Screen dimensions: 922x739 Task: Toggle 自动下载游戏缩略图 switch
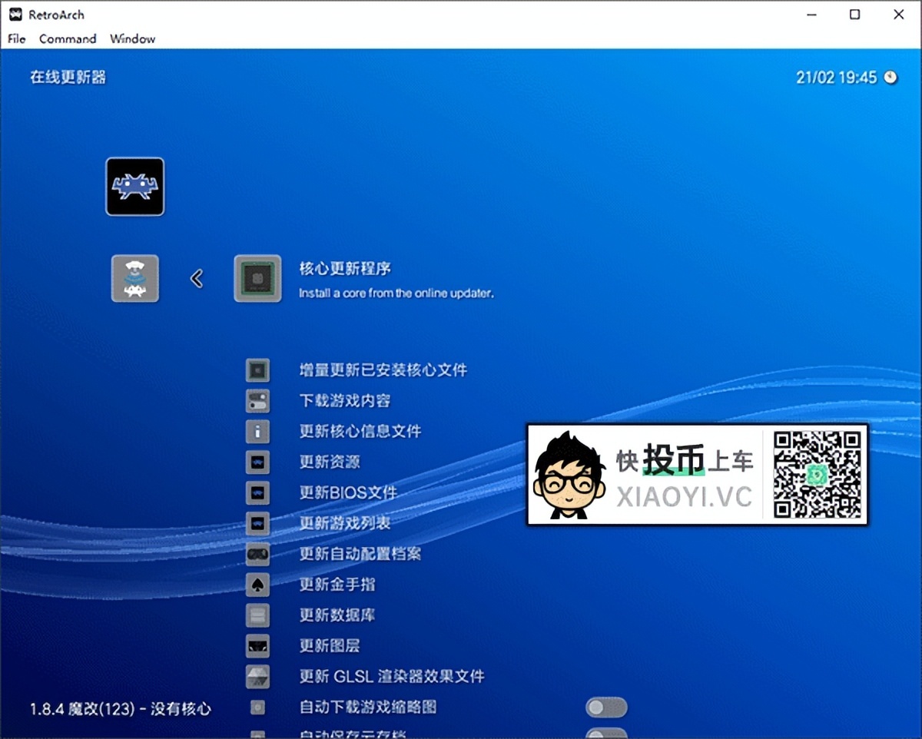606,708
